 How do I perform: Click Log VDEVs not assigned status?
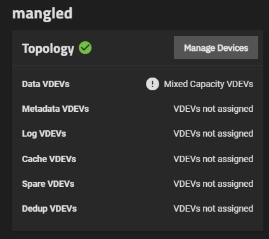tap(213, 133)
